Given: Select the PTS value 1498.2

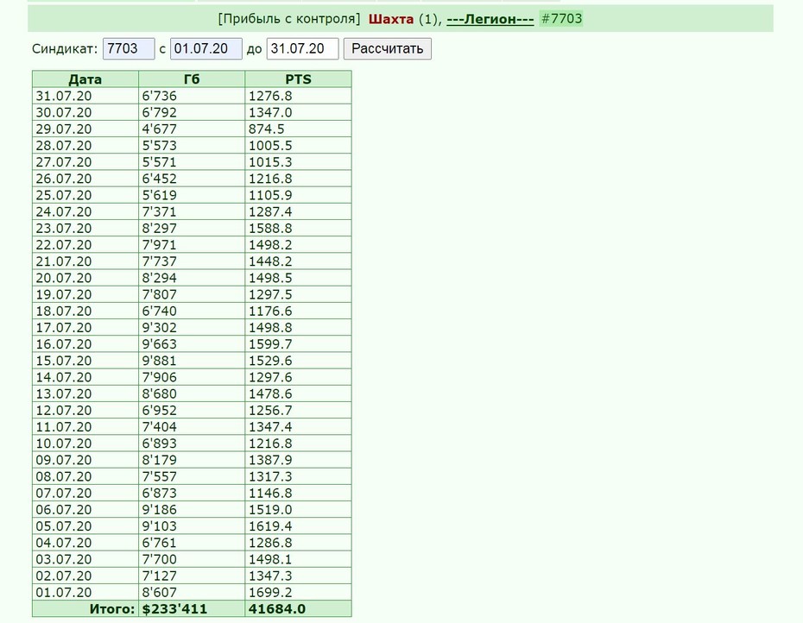Looking at the screenshot, I should pyautogui.click(x=270, y=245).
